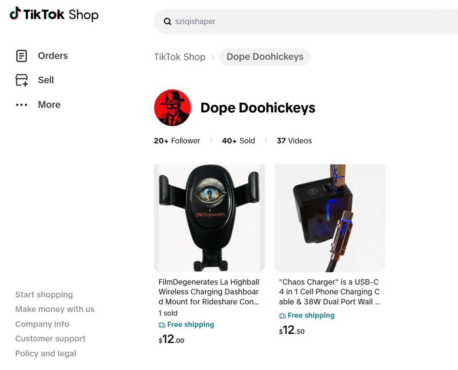Click the Orders clipboard icon

[x=21, y=56]
